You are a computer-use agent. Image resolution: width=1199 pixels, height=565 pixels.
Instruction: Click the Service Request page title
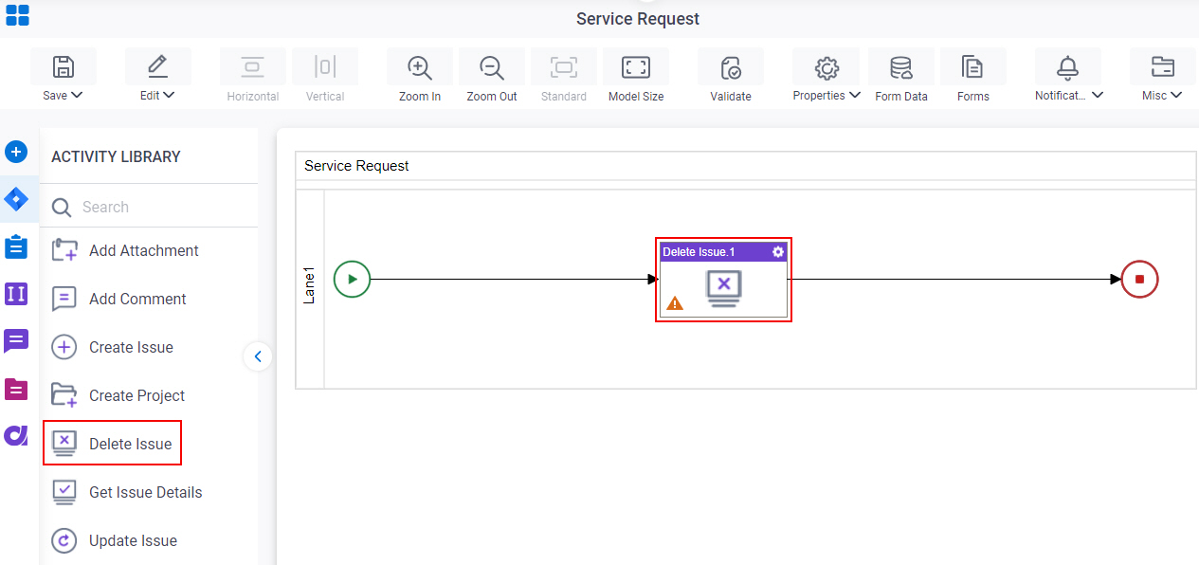(x=638, y=19)
